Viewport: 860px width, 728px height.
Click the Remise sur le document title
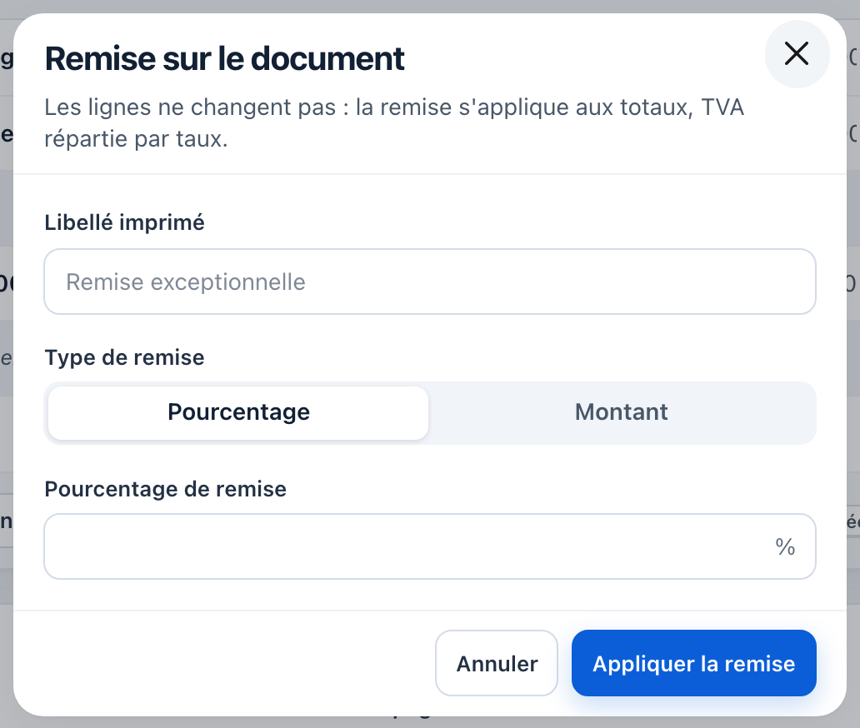(x=224, y=58)
